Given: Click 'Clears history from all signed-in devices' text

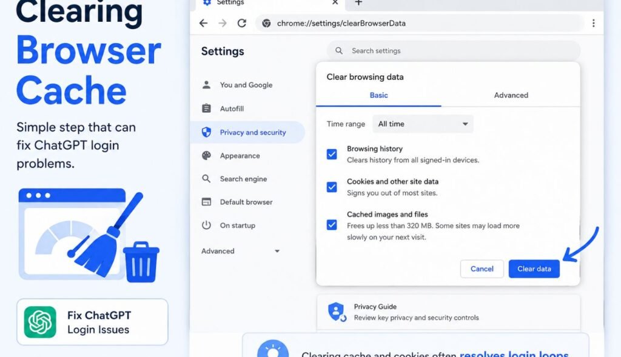Looking at the screenshot, I should point(412,160).
